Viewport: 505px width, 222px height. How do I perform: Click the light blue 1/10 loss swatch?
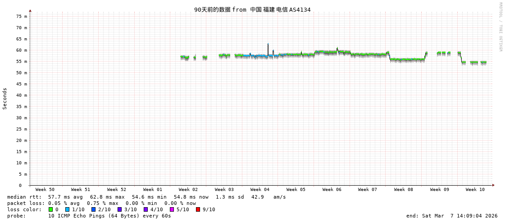[x=68, y=209]
